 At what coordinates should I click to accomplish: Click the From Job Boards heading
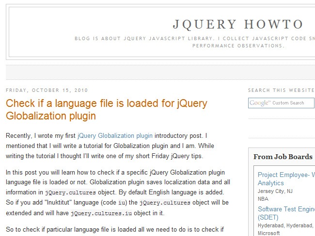click(283, 157)
